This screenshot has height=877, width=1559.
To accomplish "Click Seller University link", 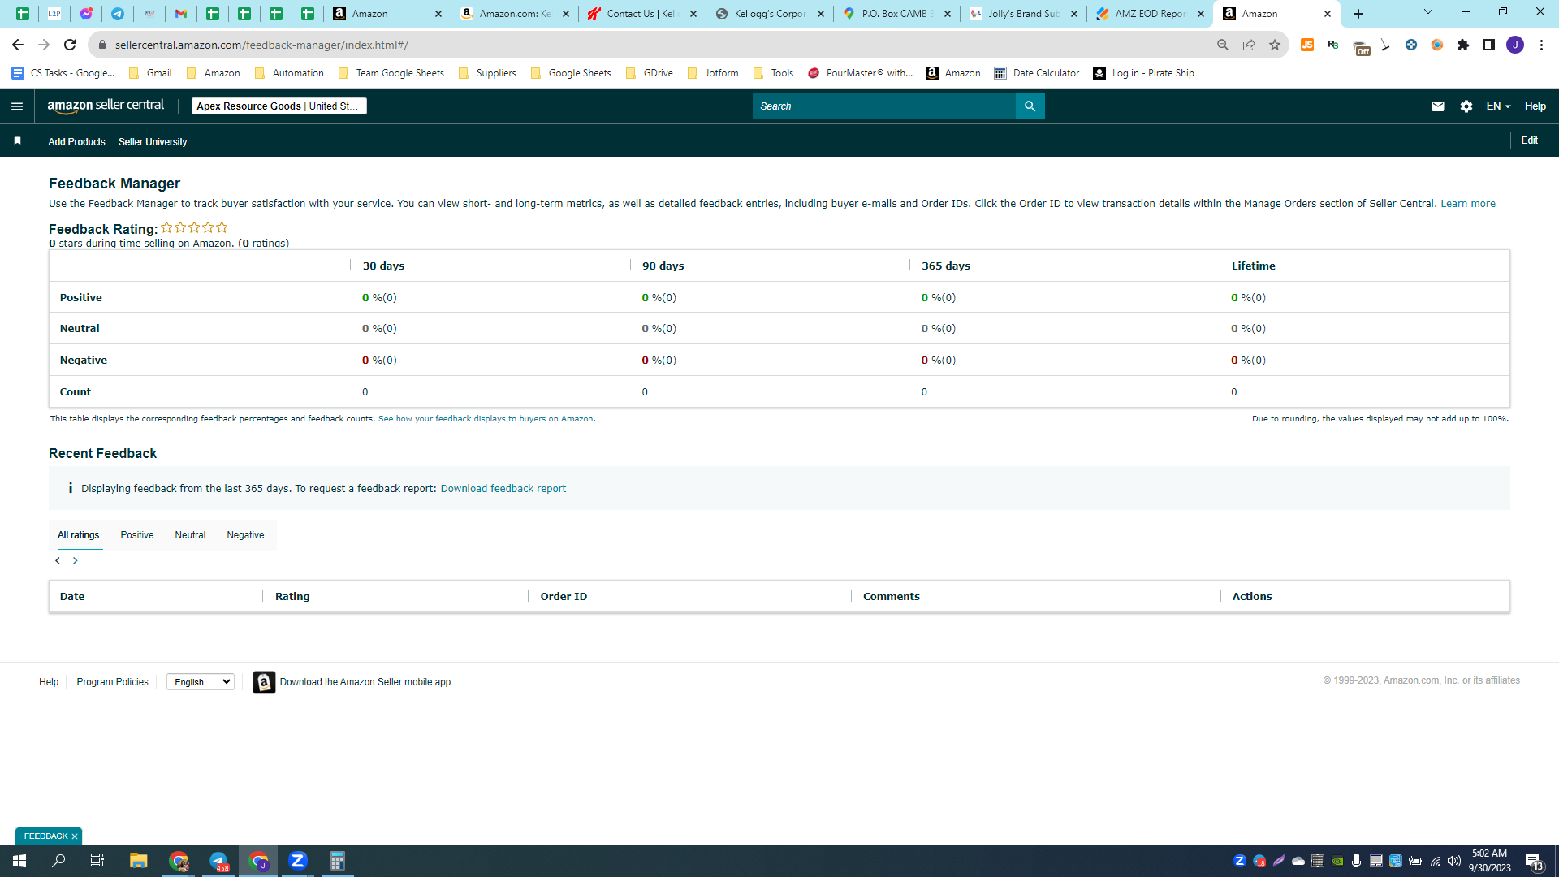I will pyautogui.click(x=153, y=142).
